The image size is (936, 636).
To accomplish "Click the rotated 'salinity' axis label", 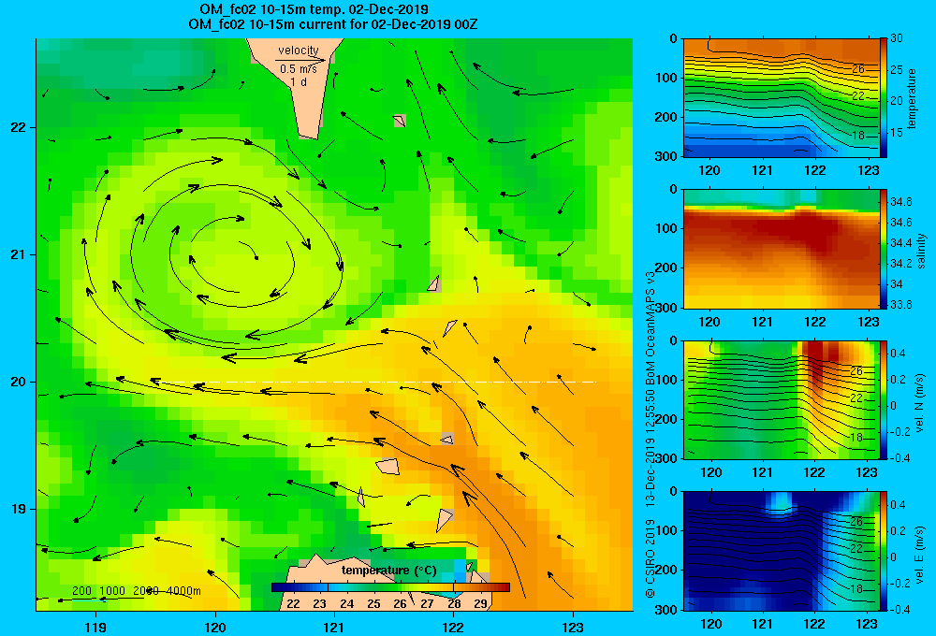I will click(x=922, y=251).
